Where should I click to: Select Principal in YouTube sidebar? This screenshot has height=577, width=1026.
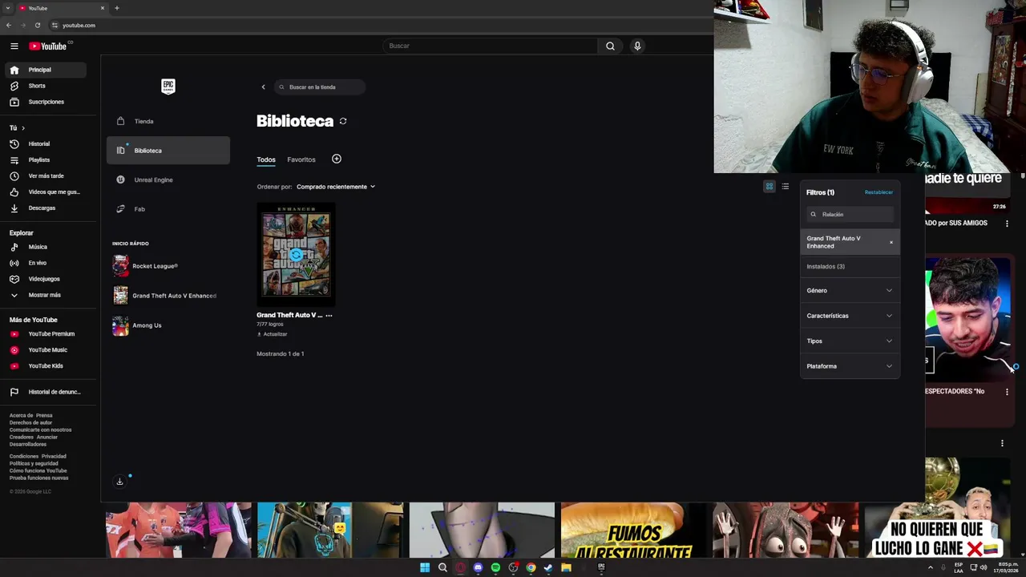(45, 70)
